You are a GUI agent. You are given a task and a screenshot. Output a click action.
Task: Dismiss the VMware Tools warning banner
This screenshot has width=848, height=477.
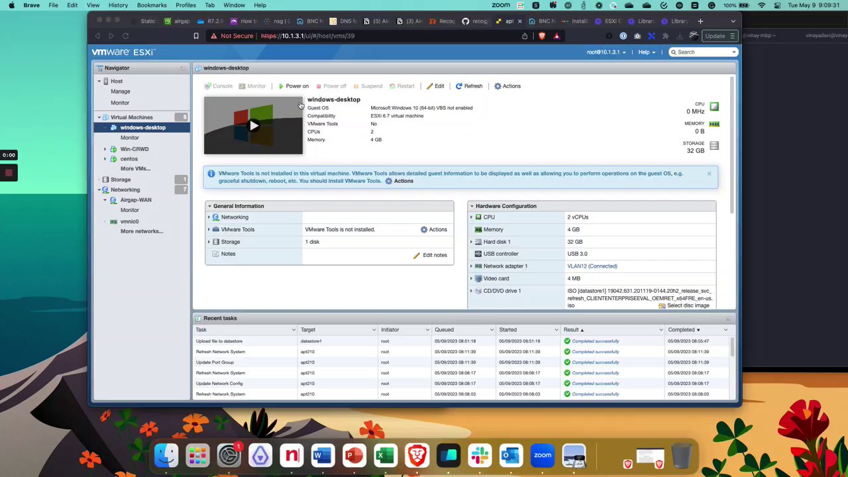point(709,174)
